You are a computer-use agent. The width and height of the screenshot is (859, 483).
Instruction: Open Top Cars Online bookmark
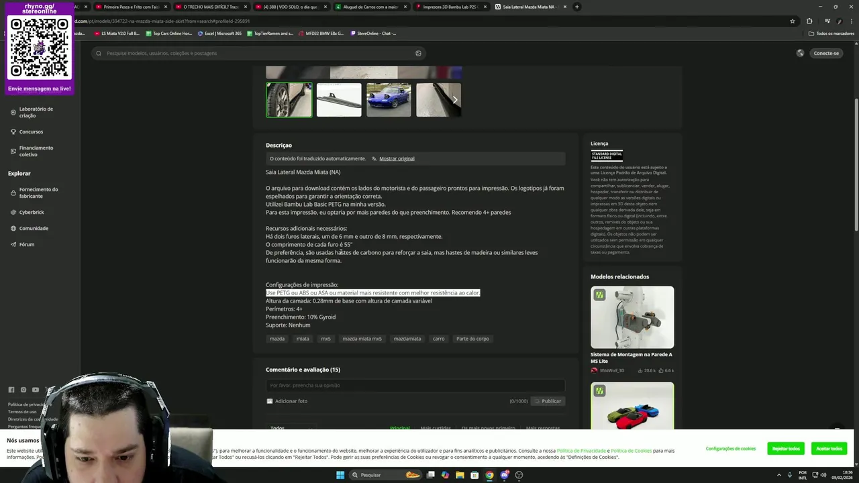pos(168,33)
